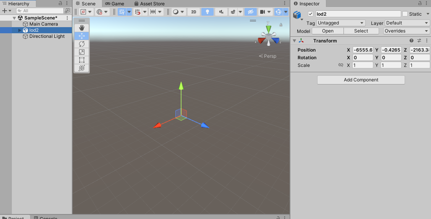Open grid snapping settings dropdown arrow
431x219 pixels.
tap(145, 12)
